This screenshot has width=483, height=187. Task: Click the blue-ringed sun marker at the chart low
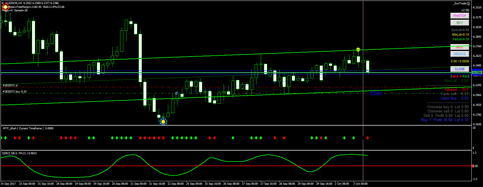163,122
